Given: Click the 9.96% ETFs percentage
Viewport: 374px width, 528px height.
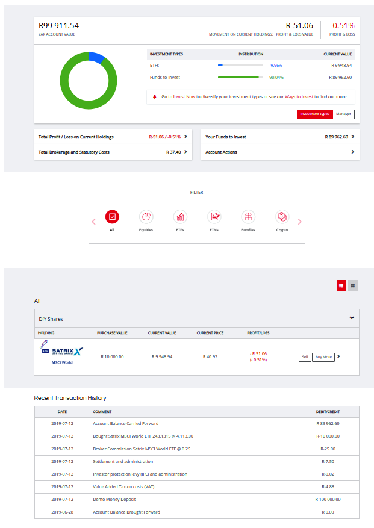Looking at the screenshot, I should (276, 66).
